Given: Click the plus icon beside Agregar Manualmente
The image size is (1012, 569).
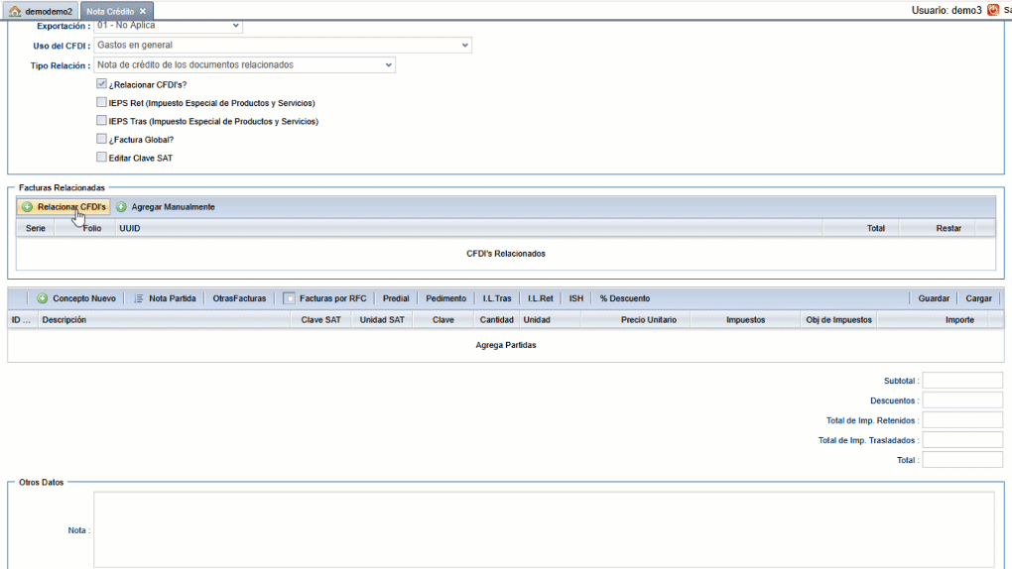Looking at the screenshot, I should tap(121, 207).
